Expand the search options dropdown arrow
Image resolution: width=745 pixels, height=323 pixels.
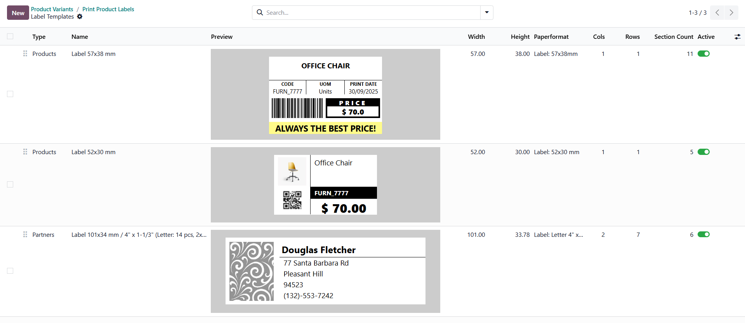(486, 12)
